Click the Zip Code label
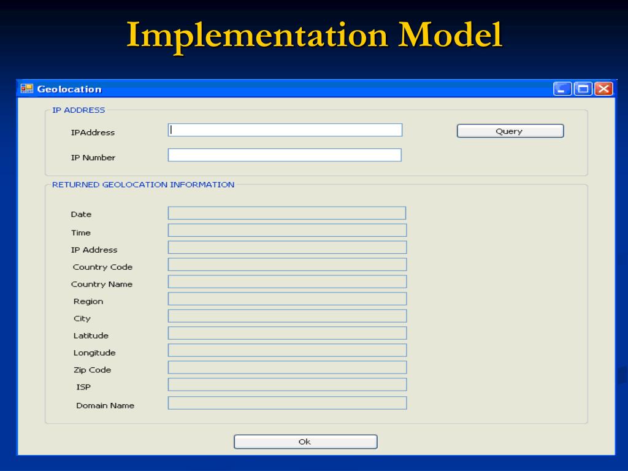This screenshot has height=471, width=628. [x=93, y=370]
